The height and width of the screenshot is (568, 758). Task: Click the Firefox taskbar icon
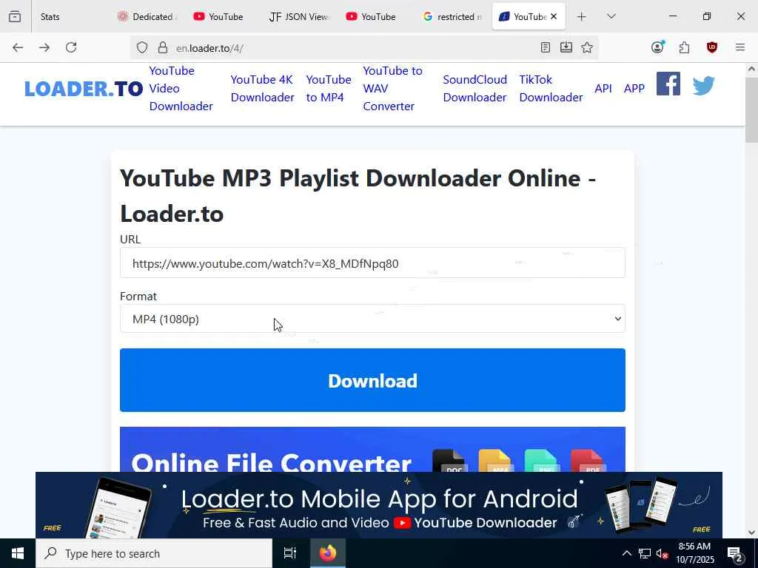click(x=327, y=553)
